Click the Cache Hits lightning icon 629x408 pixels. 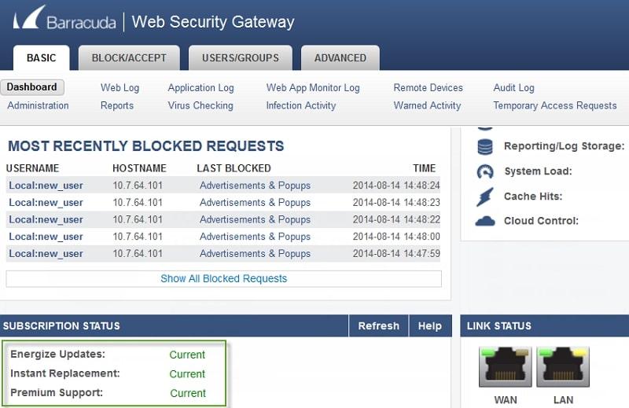tap(485, 197)
